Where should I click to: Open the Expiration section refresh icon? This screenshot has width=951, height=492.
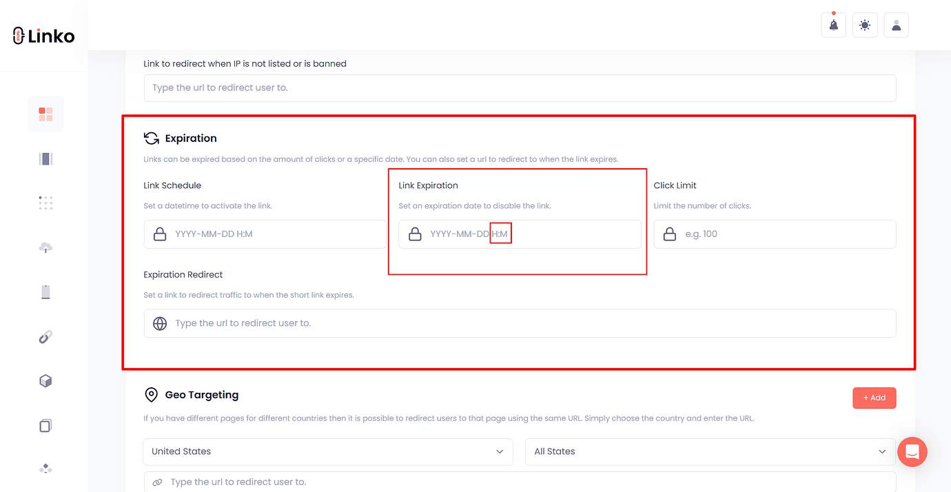point(151,137)
